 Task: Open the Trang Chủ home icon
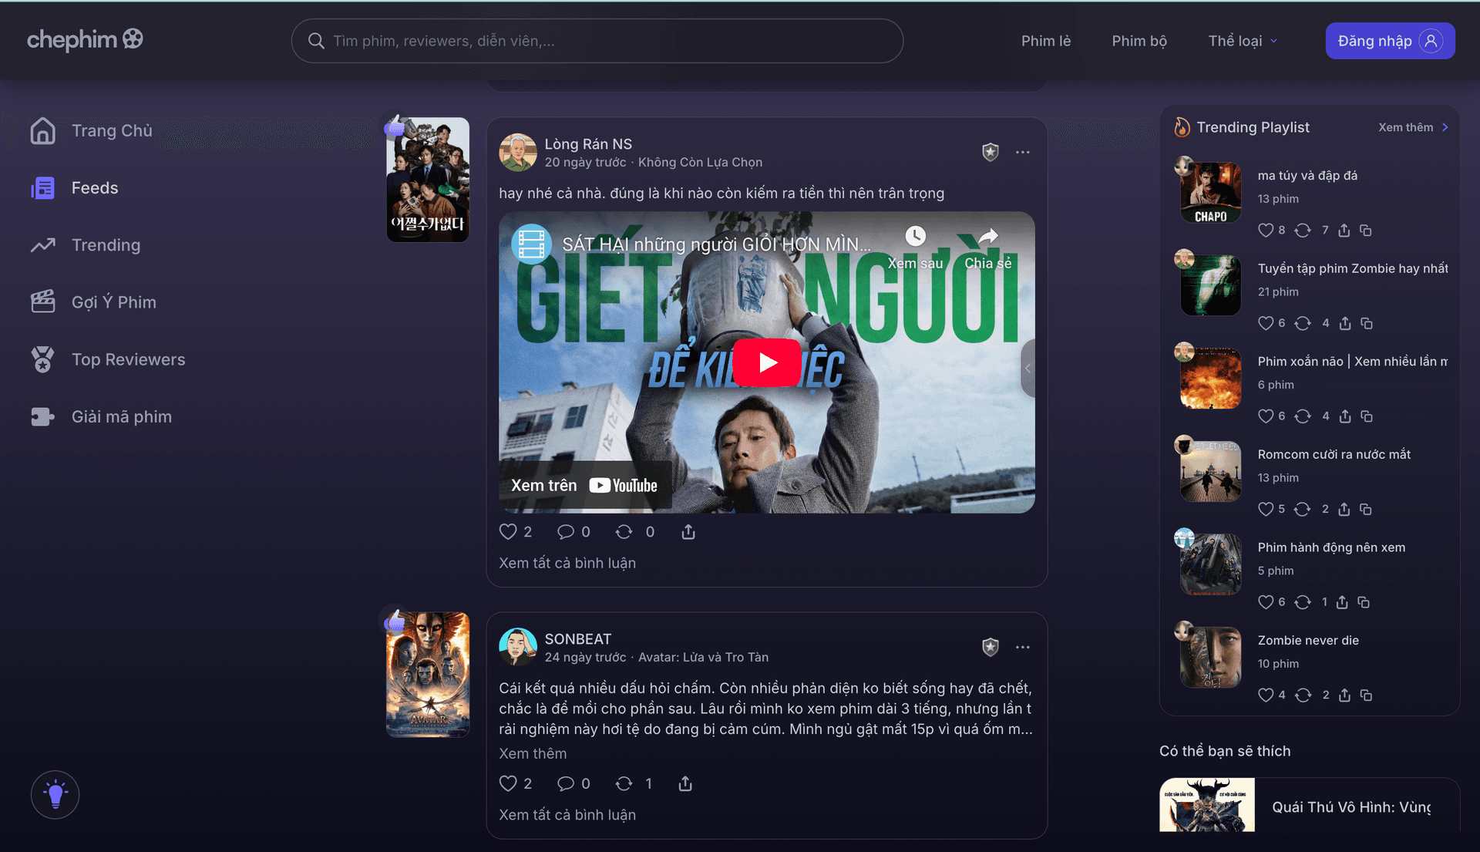(x=43, y=130)
